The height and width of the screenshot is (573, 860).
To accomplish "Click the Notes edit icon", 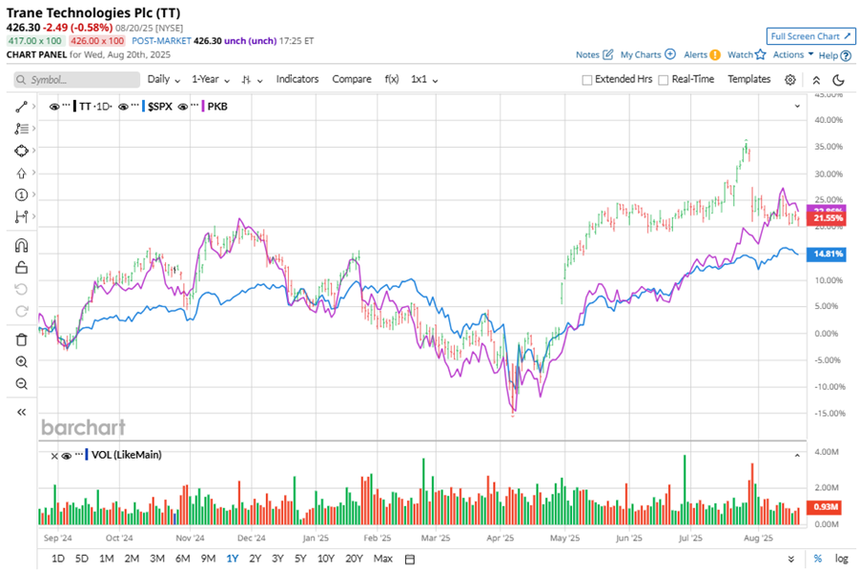I will (607, 54).
